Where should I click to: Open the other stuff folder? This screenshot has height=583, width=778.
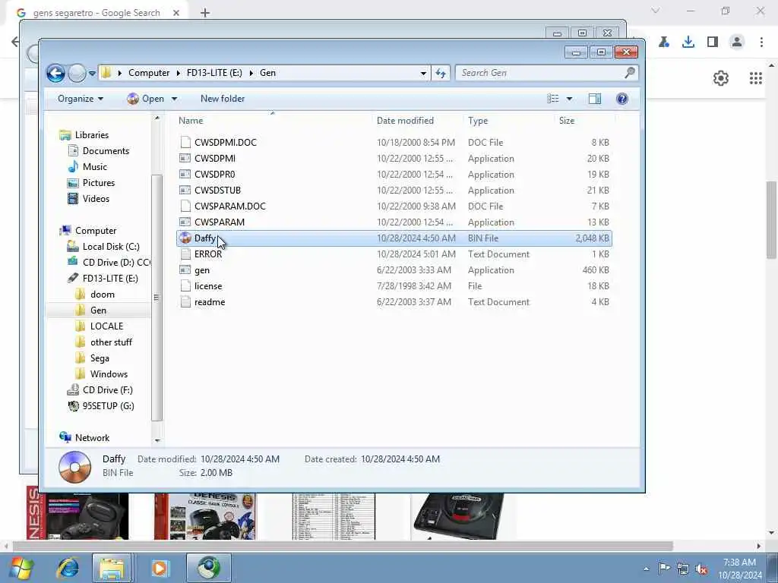coord(111,342)
